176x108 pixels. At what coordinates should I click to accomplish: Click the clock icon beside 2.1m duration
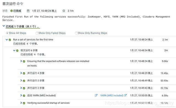[64, 11]
